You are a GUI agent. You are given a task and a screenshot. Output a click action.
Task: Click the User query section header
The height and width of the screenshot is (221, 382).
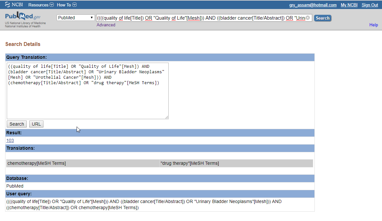(160, 194)
